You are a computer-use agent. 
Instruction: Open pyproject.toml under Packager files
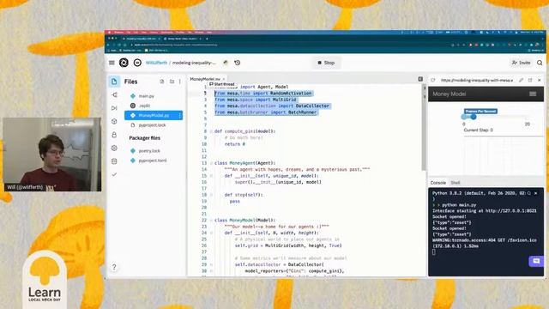[153, 161]
